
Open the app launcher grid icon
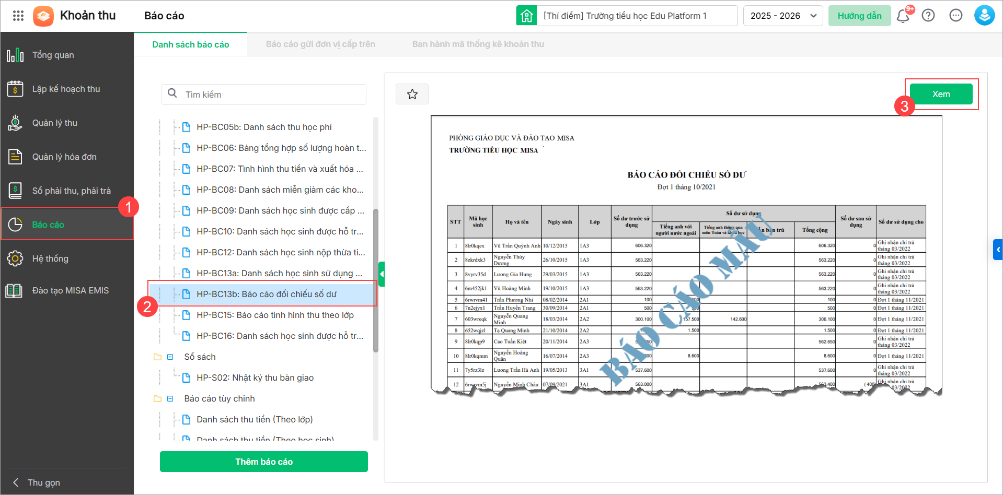18,16
